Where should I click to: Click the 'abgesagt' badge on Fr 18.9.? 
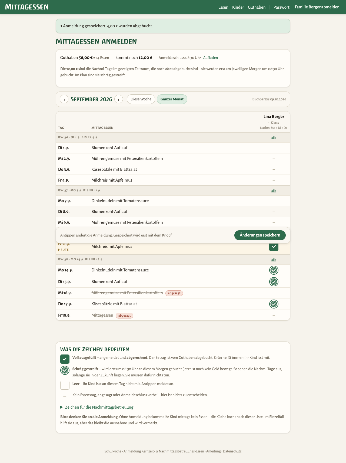(x=124, y=316)
